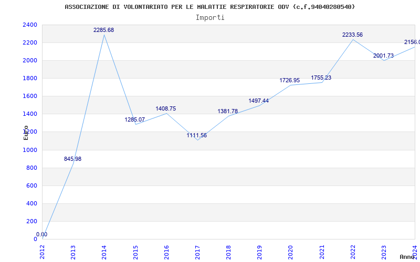Click the x-axis year 2017
The height and width of the screenshot is (262, 420).
pyautogui.click(x=197, y=252)
